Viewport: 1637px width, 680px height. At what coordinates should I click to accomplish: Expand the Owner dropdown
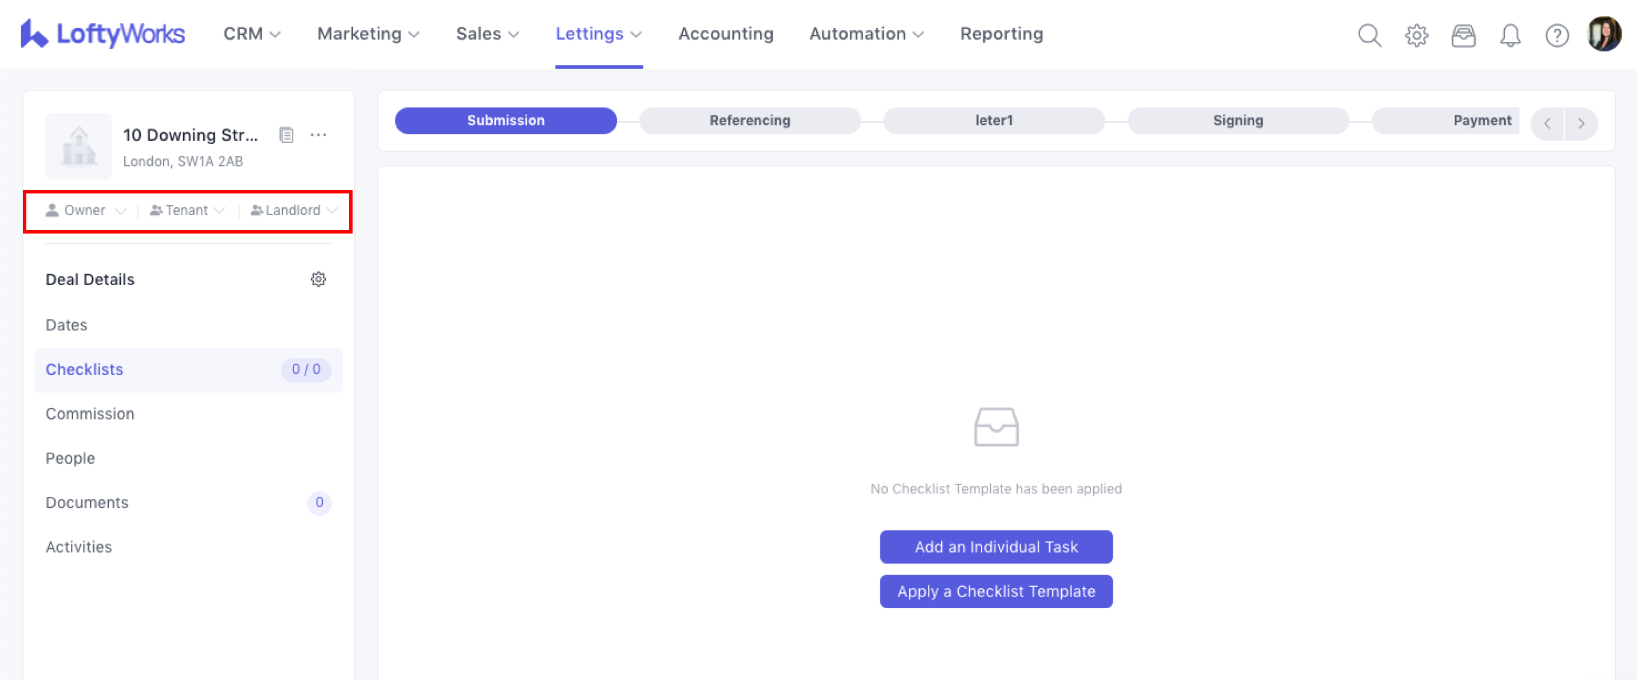click(86, 211)
